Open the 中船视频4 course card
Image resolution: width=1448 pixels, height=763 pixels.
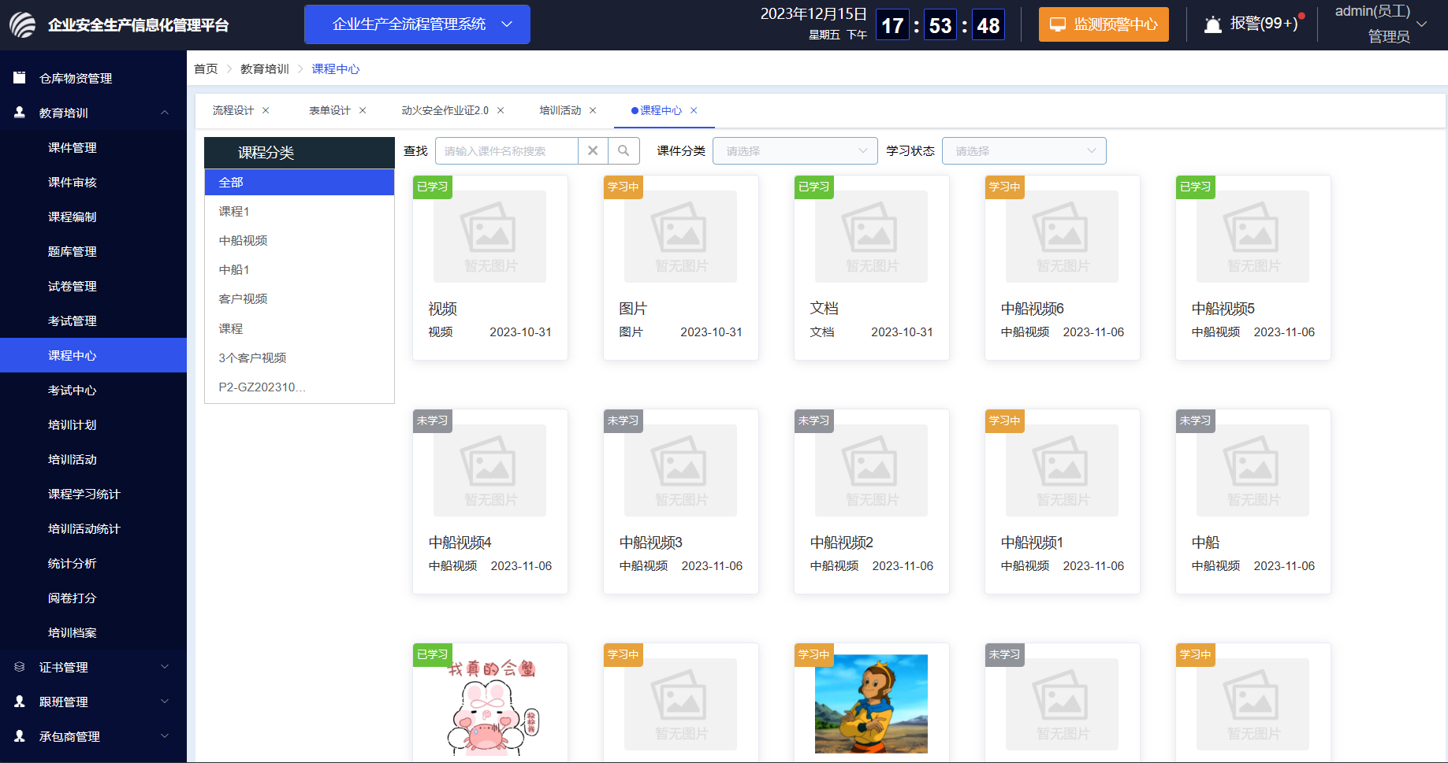pyautogui.click(x=490, y=502)
